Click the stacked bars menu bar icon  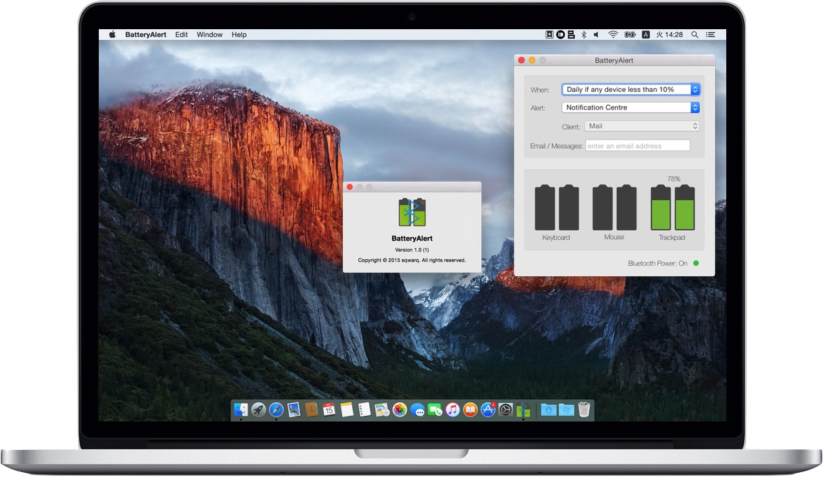click(x=571, y=35)
